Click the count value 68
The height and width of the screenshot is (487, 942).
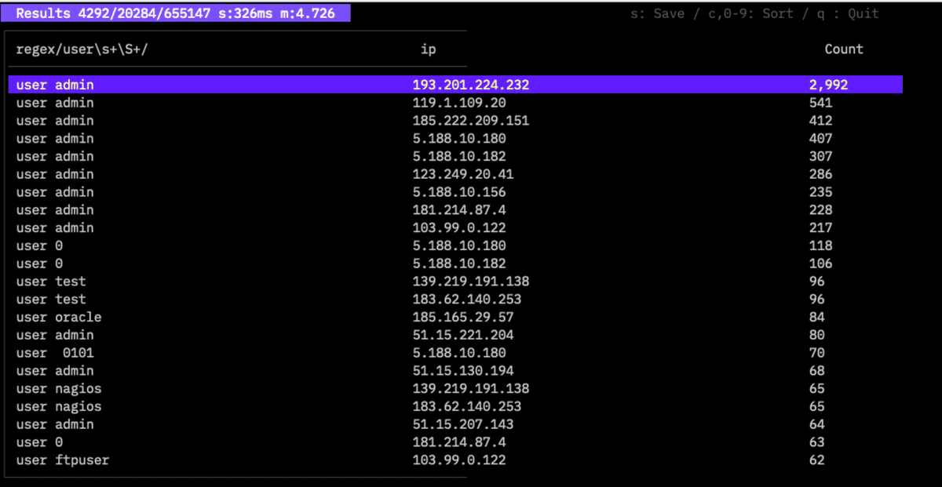pyautogui.click(x=817, y=371)
